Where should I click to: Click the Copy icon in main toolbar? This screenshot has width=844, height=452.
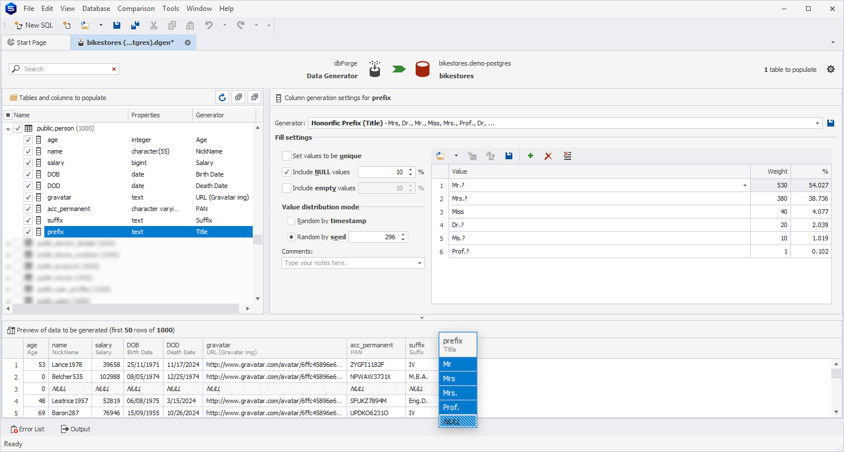pos(172,25)
